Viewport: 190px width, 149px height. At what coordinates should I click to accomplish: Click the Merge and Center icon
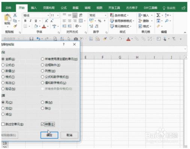tap(81, 21)
